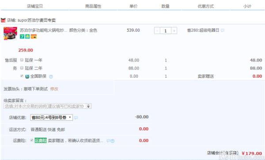Click the ￥179.00 store total amount
The height and width of the screenshot is (160, 265).
[252, 153]
